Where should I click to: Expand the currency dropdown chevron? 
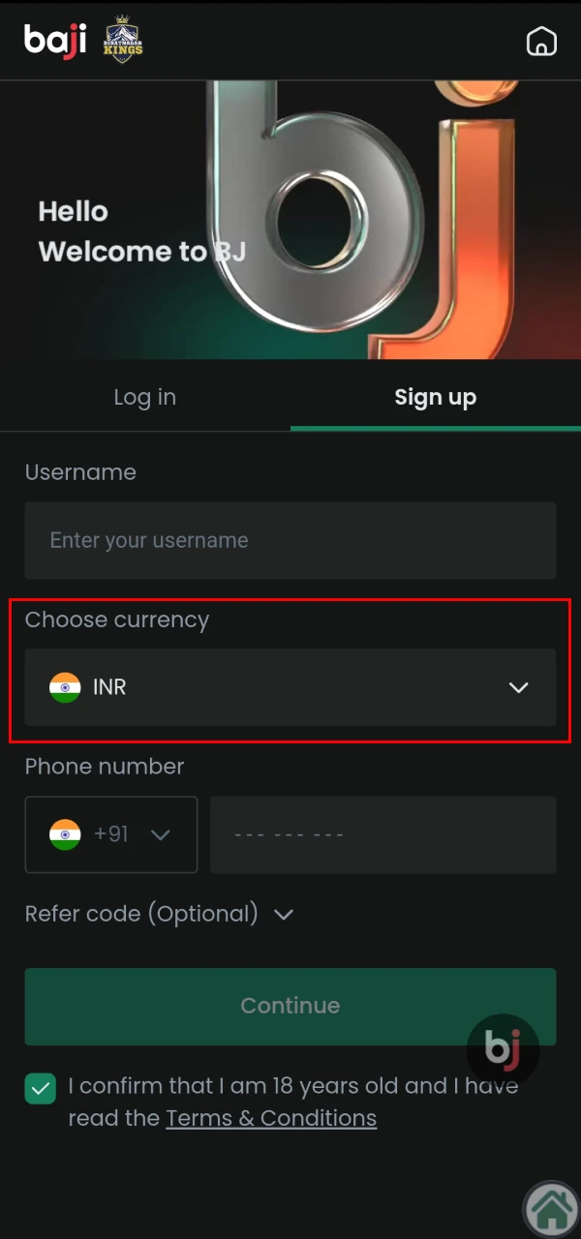tap(518, 687)
